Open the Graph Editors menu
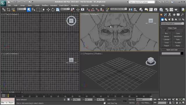 pos(64,5)
